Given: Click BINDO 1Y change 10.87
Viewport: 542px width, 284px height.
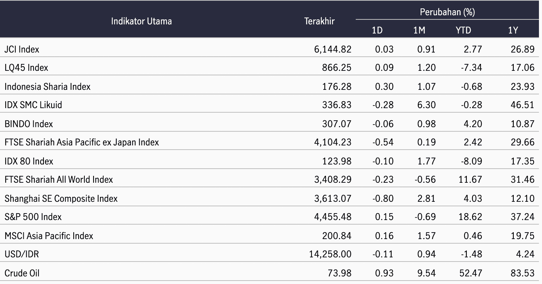Looking at the screenshot, I should pos(523,124).
